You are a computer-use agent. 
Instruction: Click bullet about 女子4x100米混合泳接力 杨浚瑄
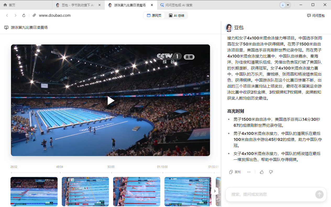tap(277, 157)
